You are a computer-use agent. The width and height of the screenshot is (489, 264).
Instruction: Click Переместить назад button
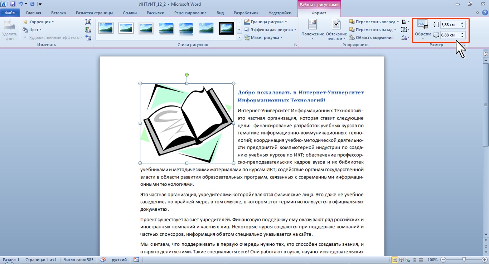[x=373, y=30]
